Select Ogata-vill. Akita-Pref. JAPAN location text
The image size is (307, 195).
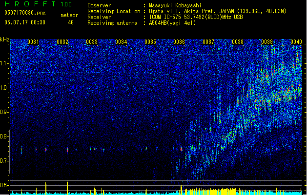tap(218, 11)
